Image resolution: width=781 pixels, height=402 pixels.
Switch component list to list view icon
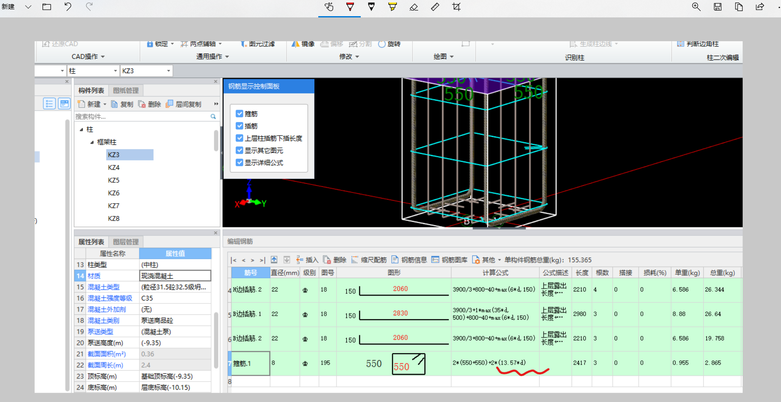point(49,104)
